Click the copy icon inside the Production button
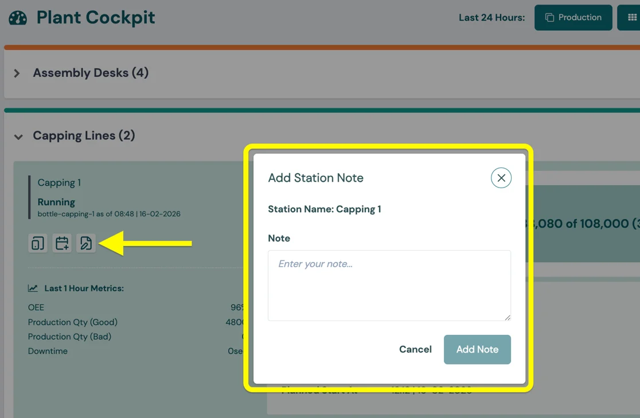Image resolution: width=640 pixels, height=418 pixels. tap(549, 18)
